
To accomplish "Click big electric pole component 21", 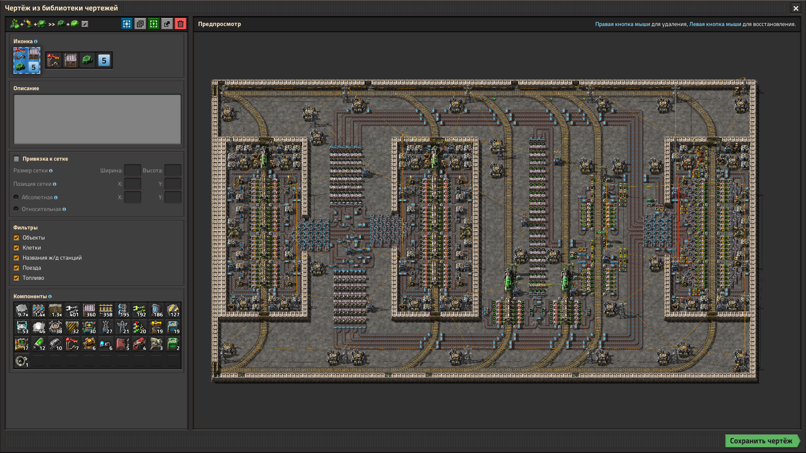I will point(123,327).
